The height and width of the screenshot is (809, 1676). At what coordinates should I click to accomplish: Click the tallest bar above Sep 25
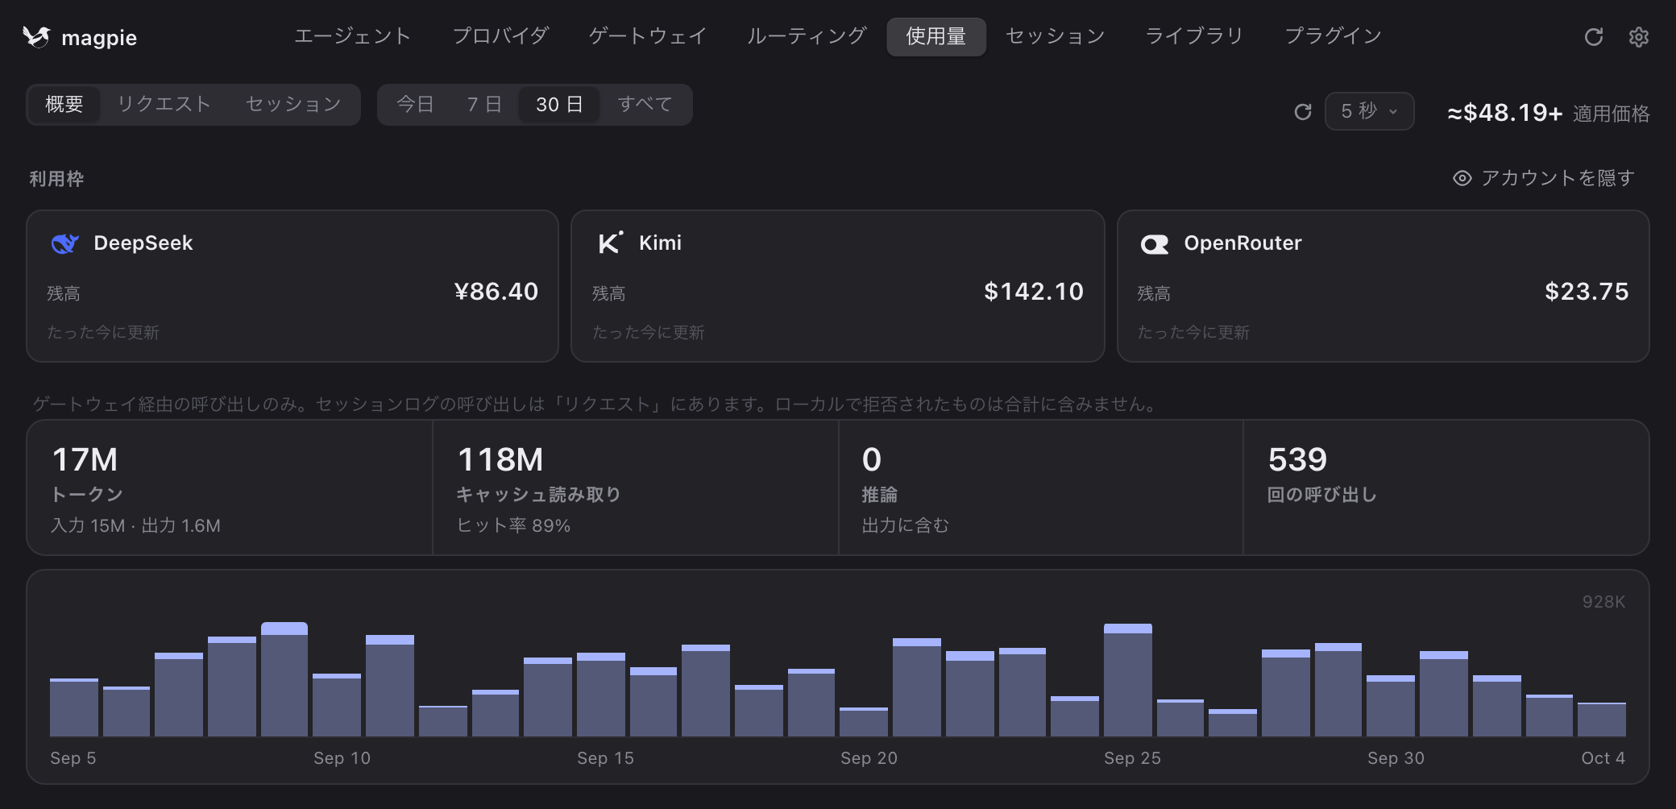[1128, 680]
